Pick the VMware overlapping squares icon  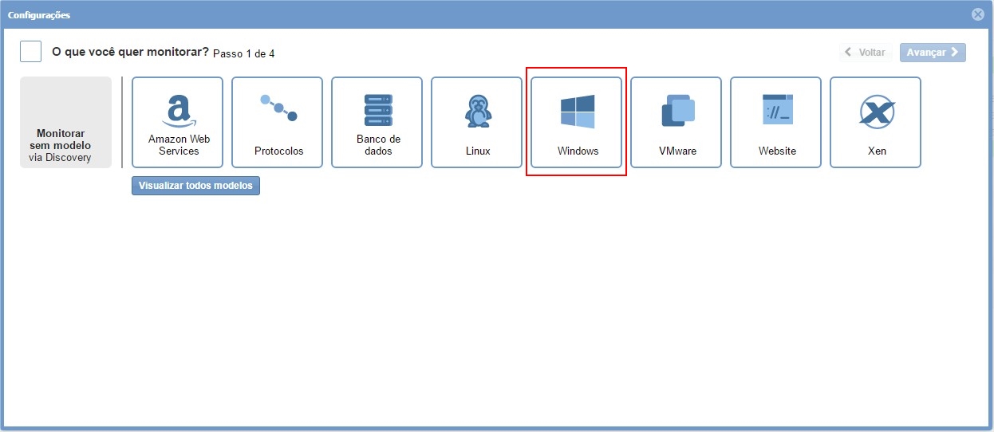tap(677, 111)
